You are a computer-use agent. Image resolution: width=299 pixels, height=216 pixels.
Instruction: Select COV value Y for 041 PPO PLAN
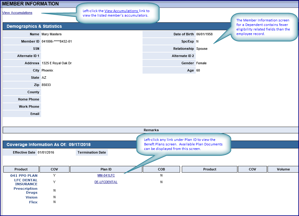(x=54, y=176)
